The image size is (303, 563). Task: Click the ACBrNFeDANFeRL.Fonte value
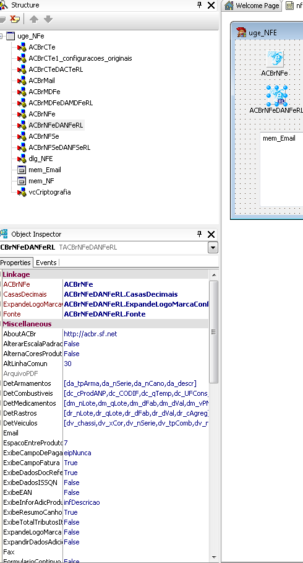(x=105, y=314)
